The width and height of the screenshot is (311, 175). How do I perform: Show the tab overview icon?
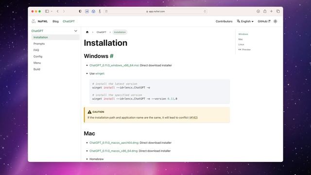coord(278,11)
